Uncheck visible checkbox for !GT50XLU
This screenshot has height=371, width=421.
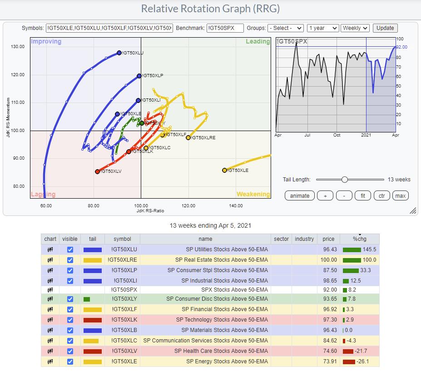click(70, 250)
